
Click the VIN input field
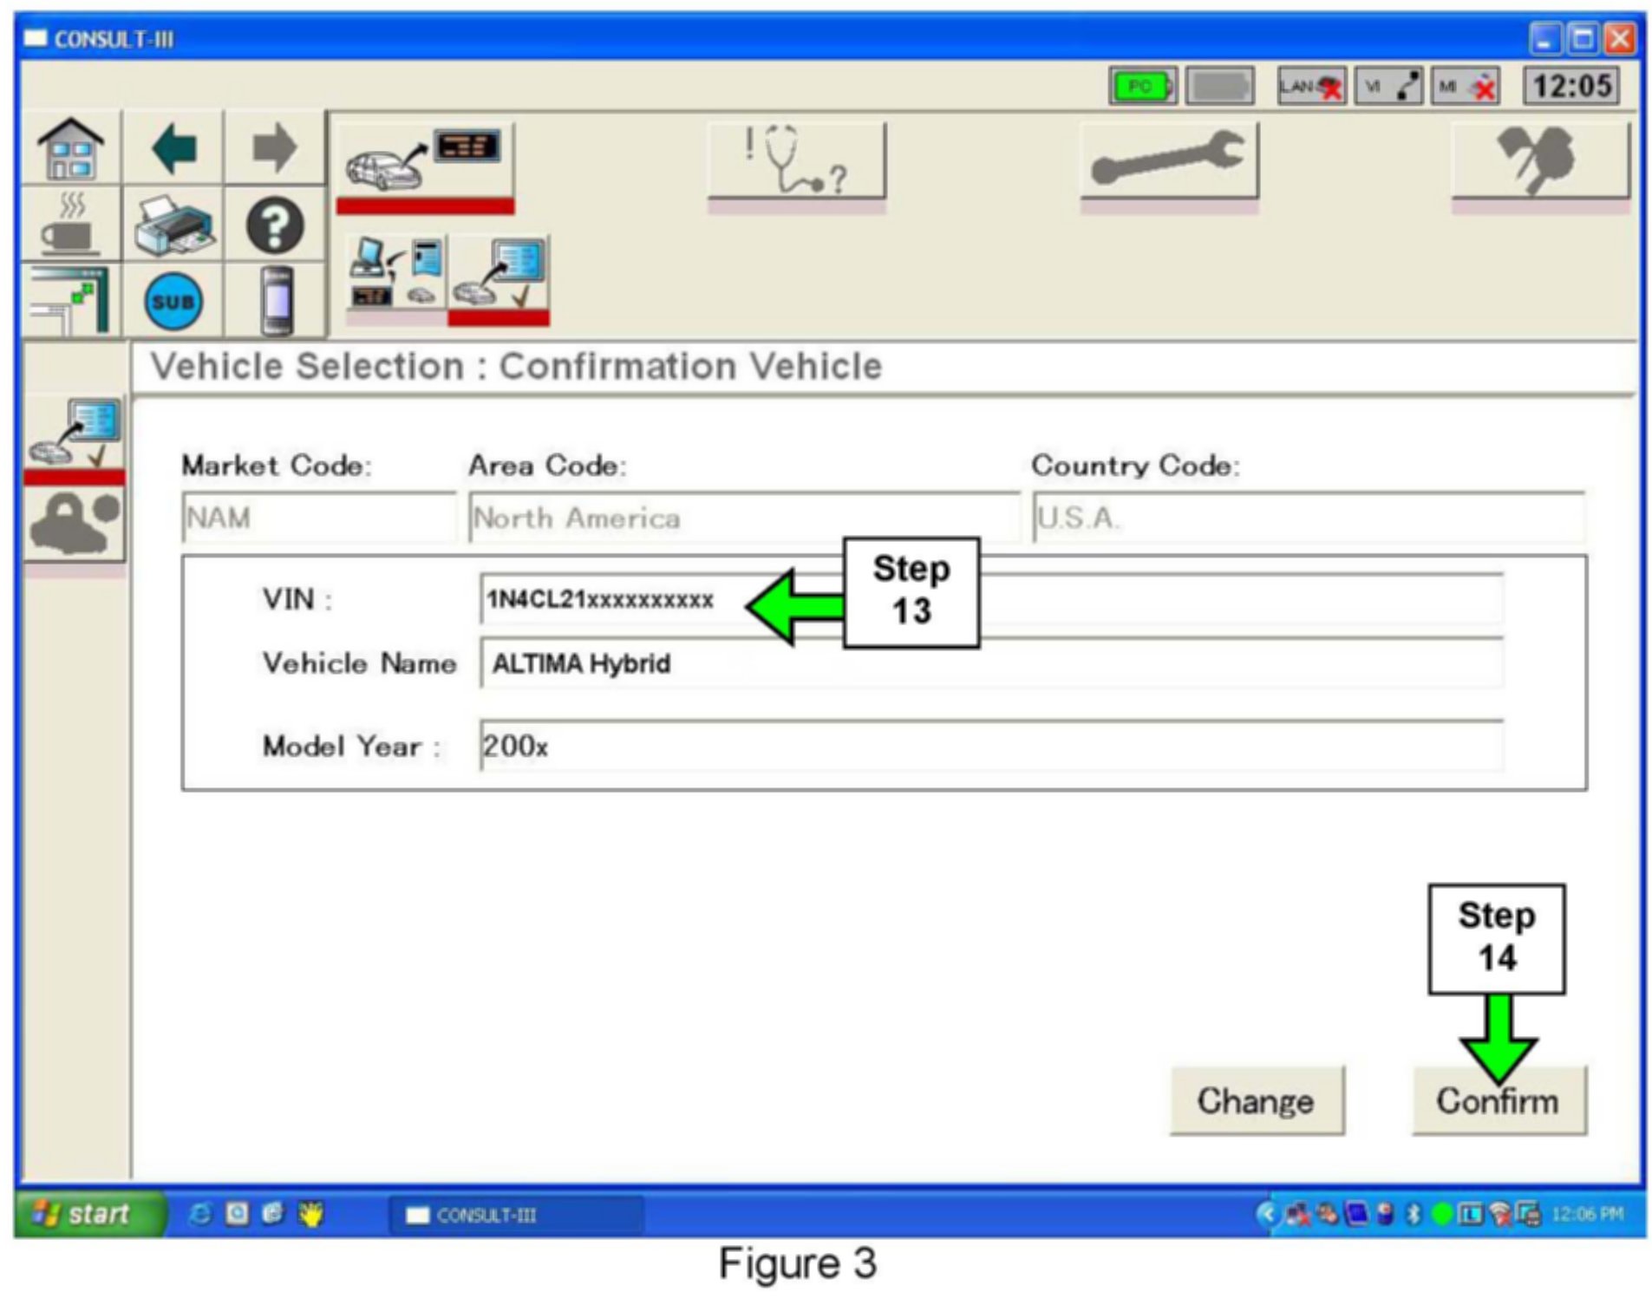[990, 599]
